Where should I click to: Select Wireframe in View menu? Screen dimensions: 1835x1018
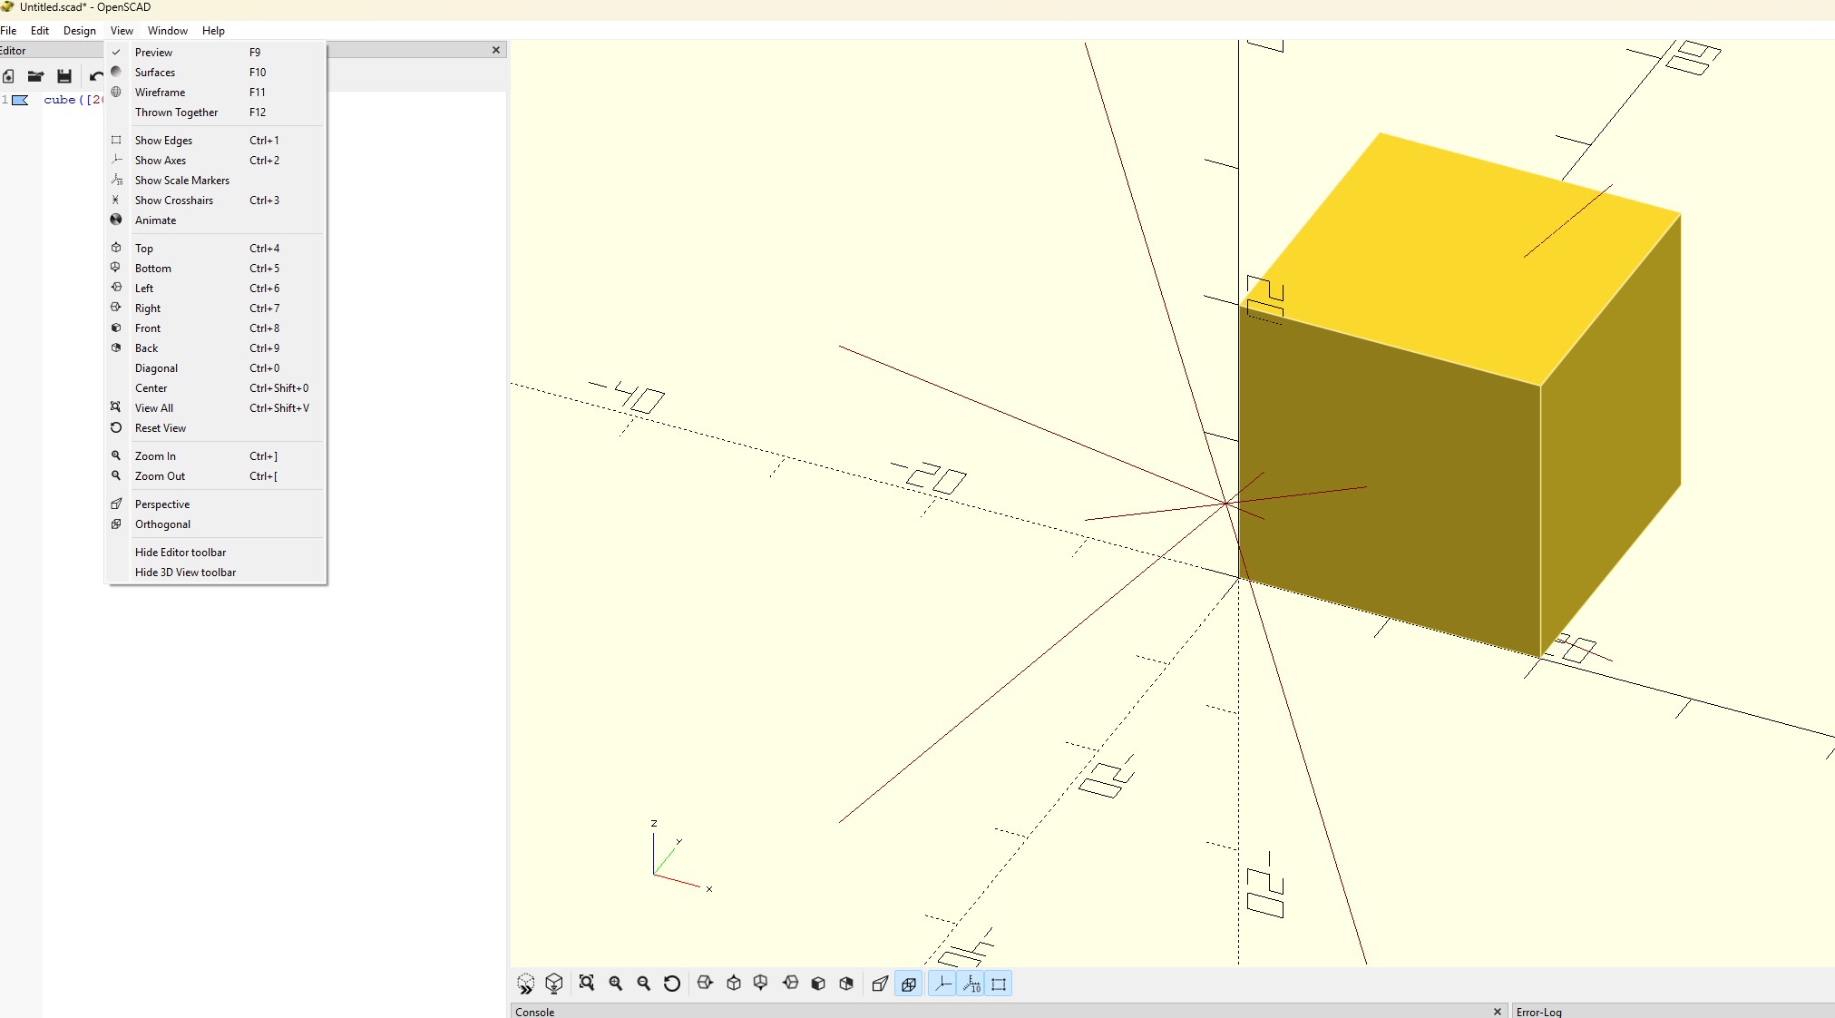click(216, 93)
